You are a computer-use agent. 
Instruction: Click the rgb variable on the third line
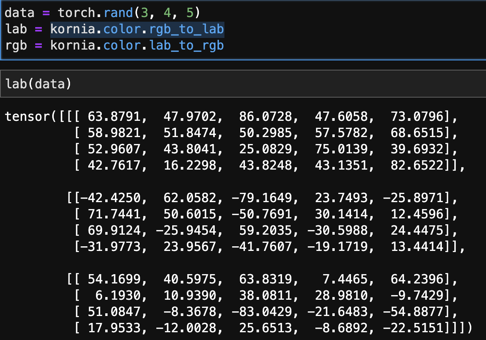17,45
